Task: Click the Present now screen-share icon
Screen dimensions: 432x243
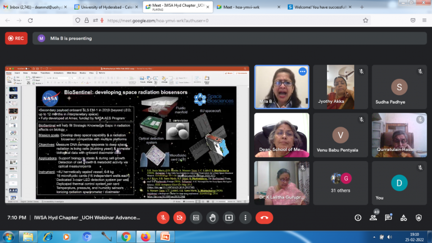Action: tap(229, 218)
